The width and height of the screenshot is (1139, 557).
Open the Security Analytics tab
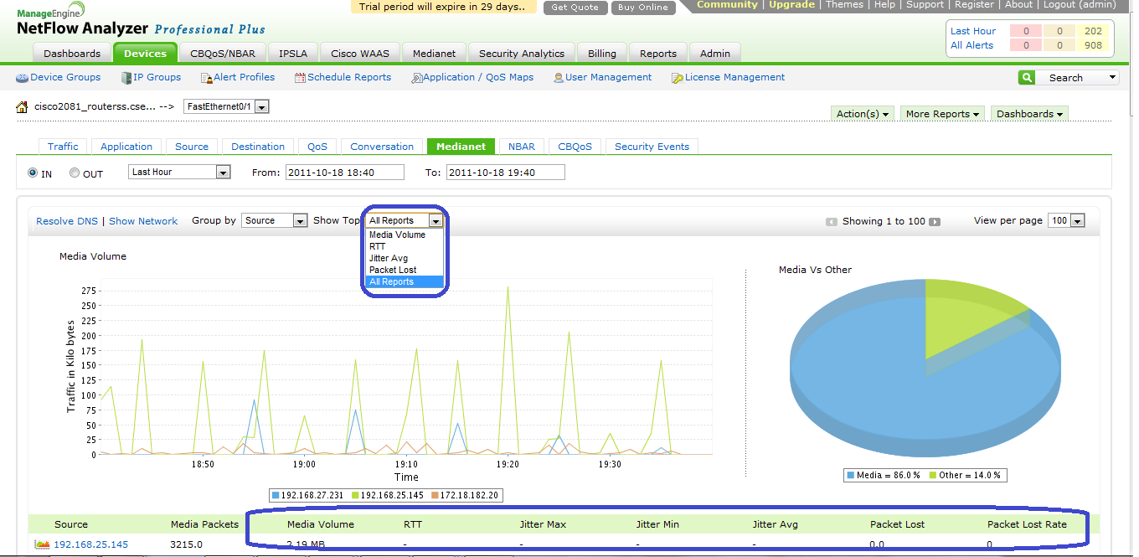pyautogui.click(x=522, y=54)
